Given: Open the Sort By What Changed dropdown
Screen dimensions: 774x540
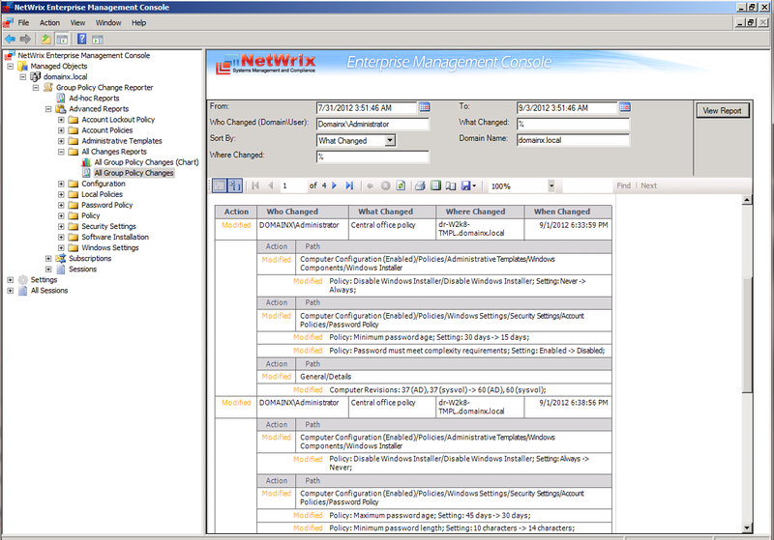Looking at the screenshot, I should coord(390,140).
